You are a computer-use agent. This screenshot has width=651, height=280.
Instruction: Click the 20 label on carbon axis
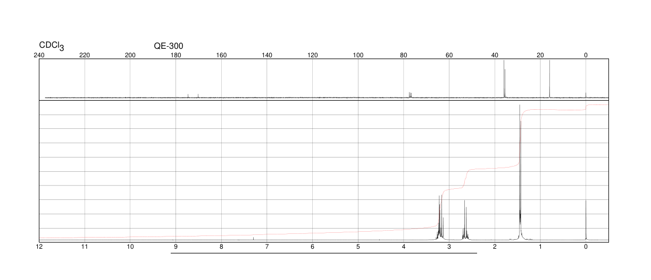pos(540,55)
